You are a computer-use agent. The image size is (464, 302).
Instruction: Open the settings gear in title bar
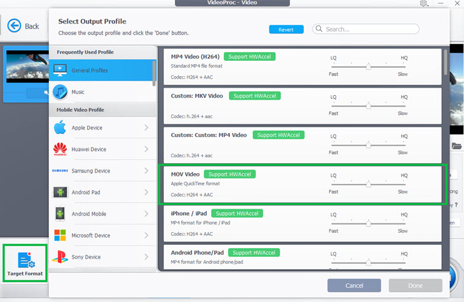424,4
